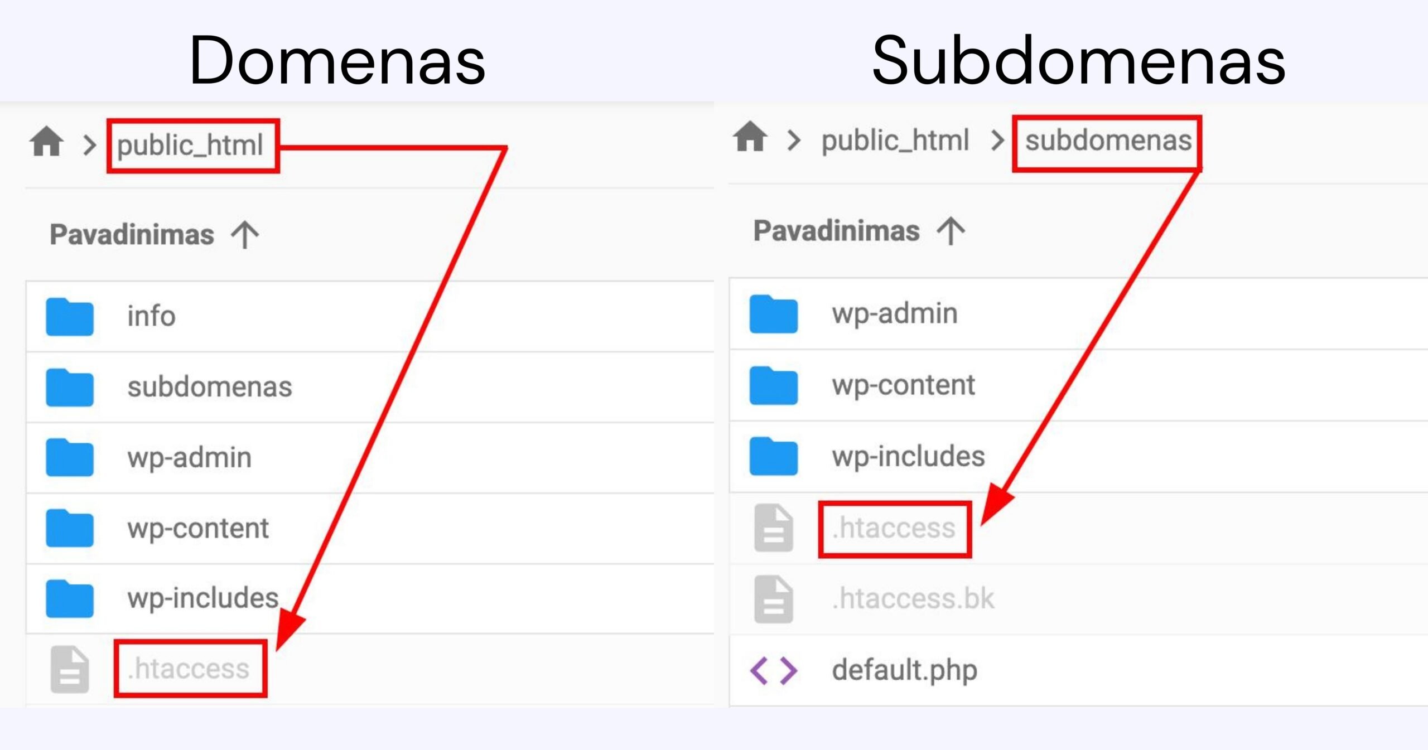Select the .htaccess file name in the right panel
This screenshot has height=750, width=1428.
[x=894, y=528]
